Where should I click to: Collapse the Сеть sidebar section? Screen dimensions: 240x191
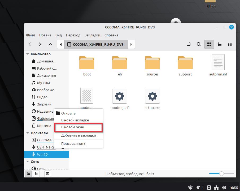tap(28, 162)
